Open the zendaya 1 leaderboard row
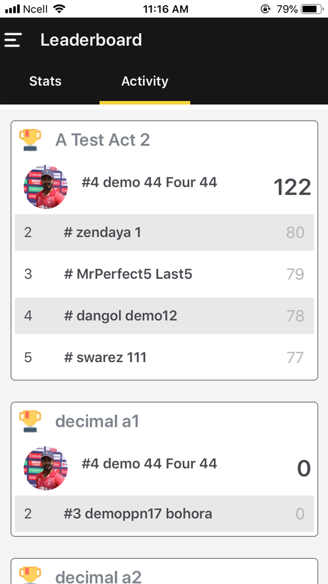 (x=164, y=232)
